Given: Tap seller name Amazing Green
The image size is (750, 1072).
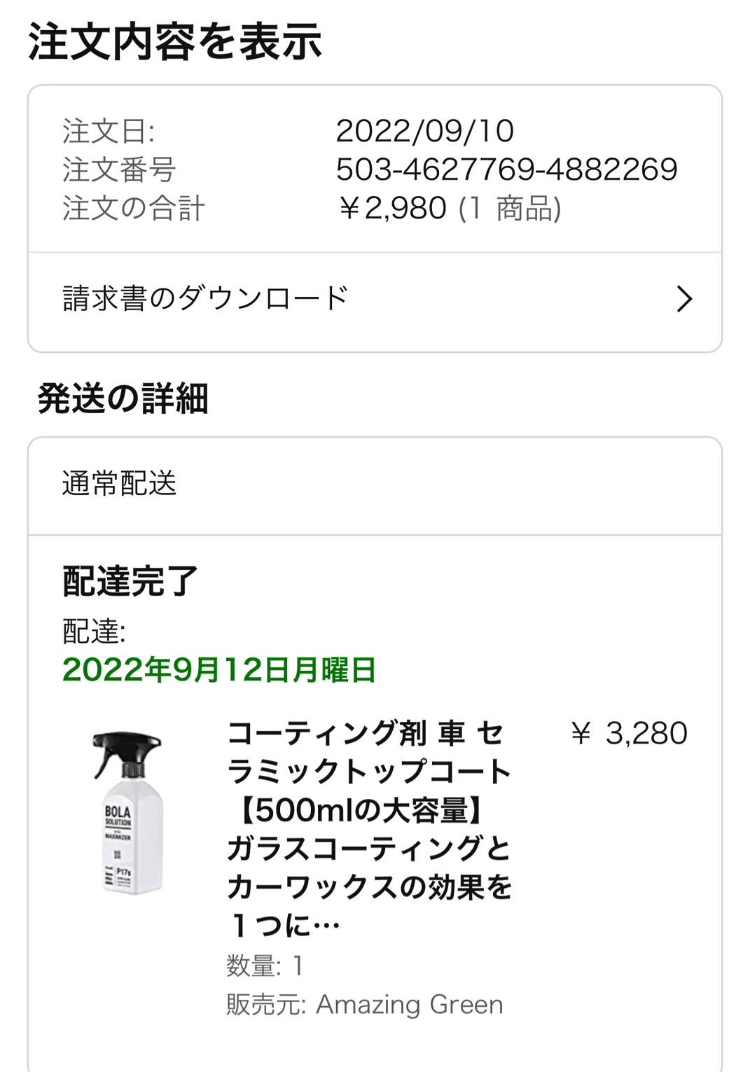Looking at the screenshot, I should click(410, 1004).
